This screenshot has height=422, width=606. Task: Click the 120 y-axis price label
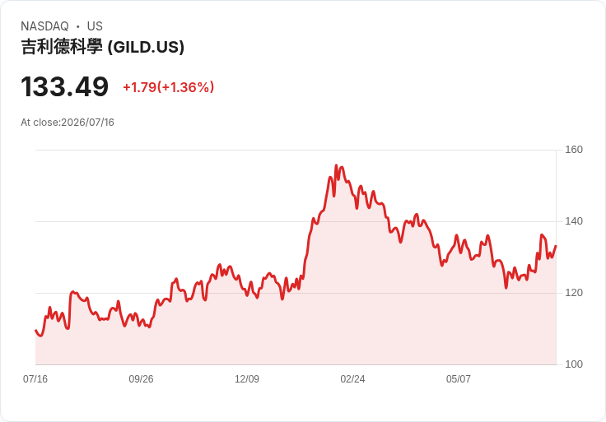574,293
